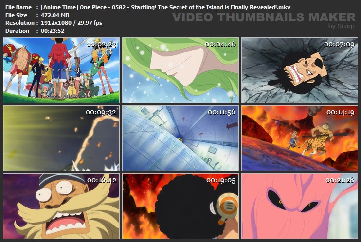Viewport: 361px width, 242px height.
Task: Open the pink creature eyes thumbnail at 00:21:28
Action: tap(300, 207)
